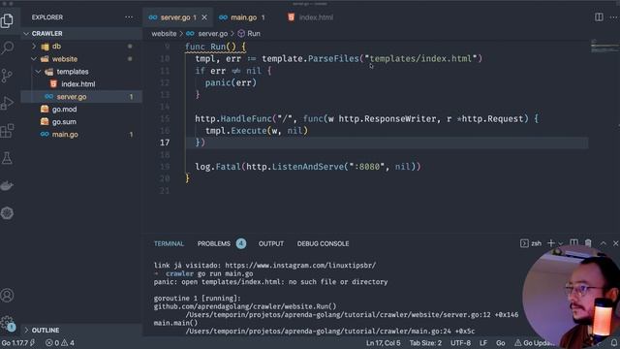Open the Docker view in activity bar
Screen dimensions: 620x349
point(7,185)
